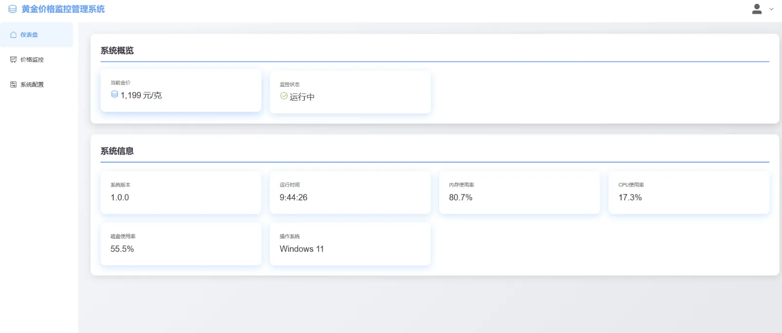Click the chart icon beside 价格监控
The image size is (782, 333).
[14, 60]
